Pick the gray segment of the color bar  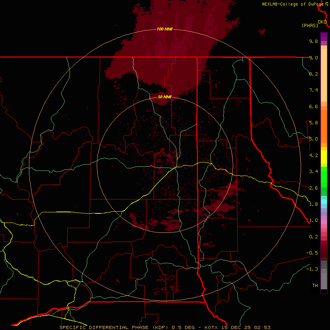[x=324, y=276]
